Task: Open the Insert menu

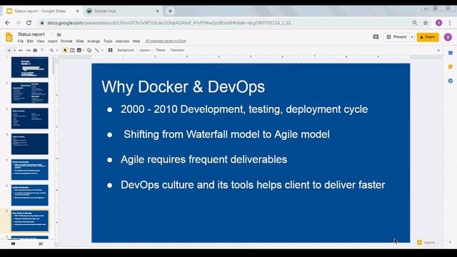Action: pyautogui.click(x=53, y=41)
